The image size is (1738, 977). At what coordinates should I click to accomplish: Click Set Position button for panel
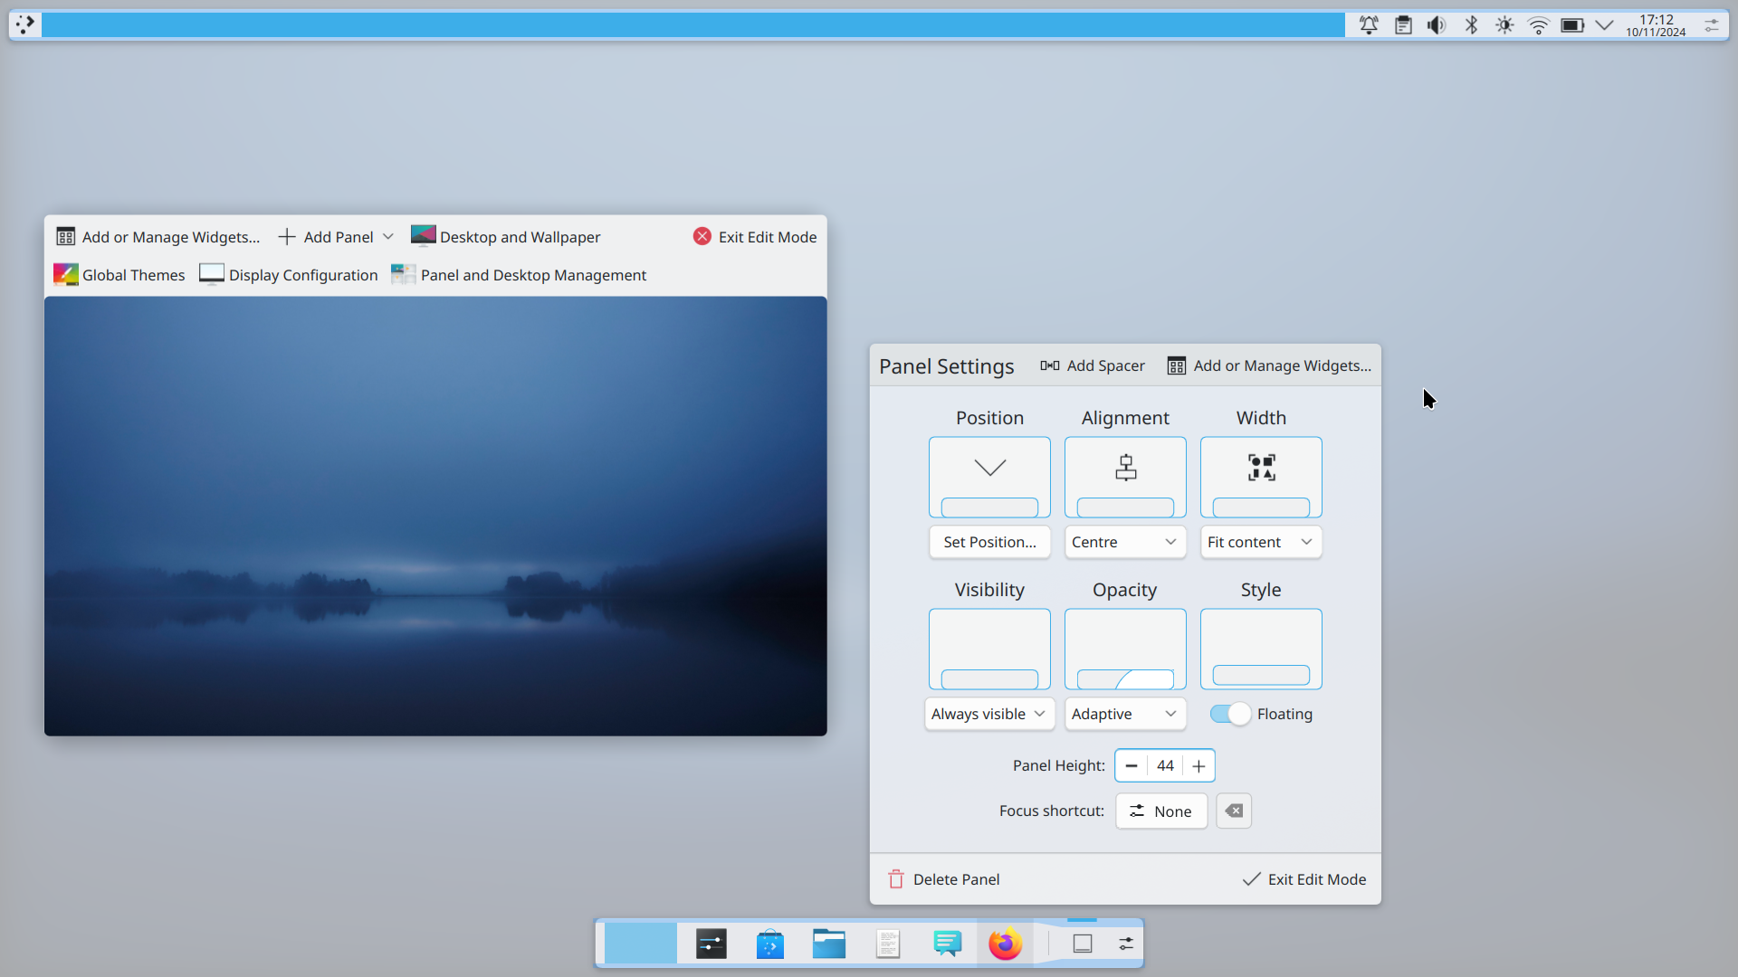[x=989, y=542]
